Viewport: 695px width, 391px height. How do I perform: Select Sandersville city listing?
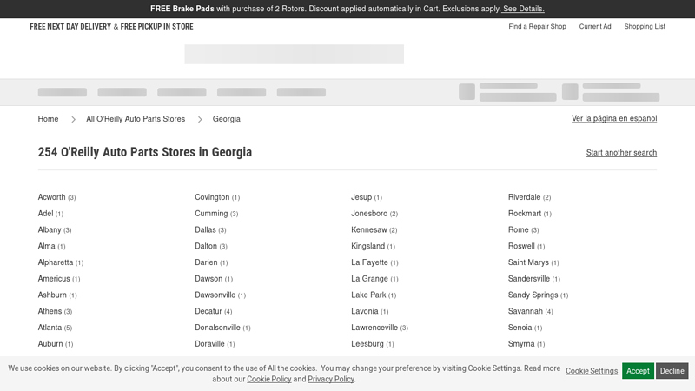534,279
